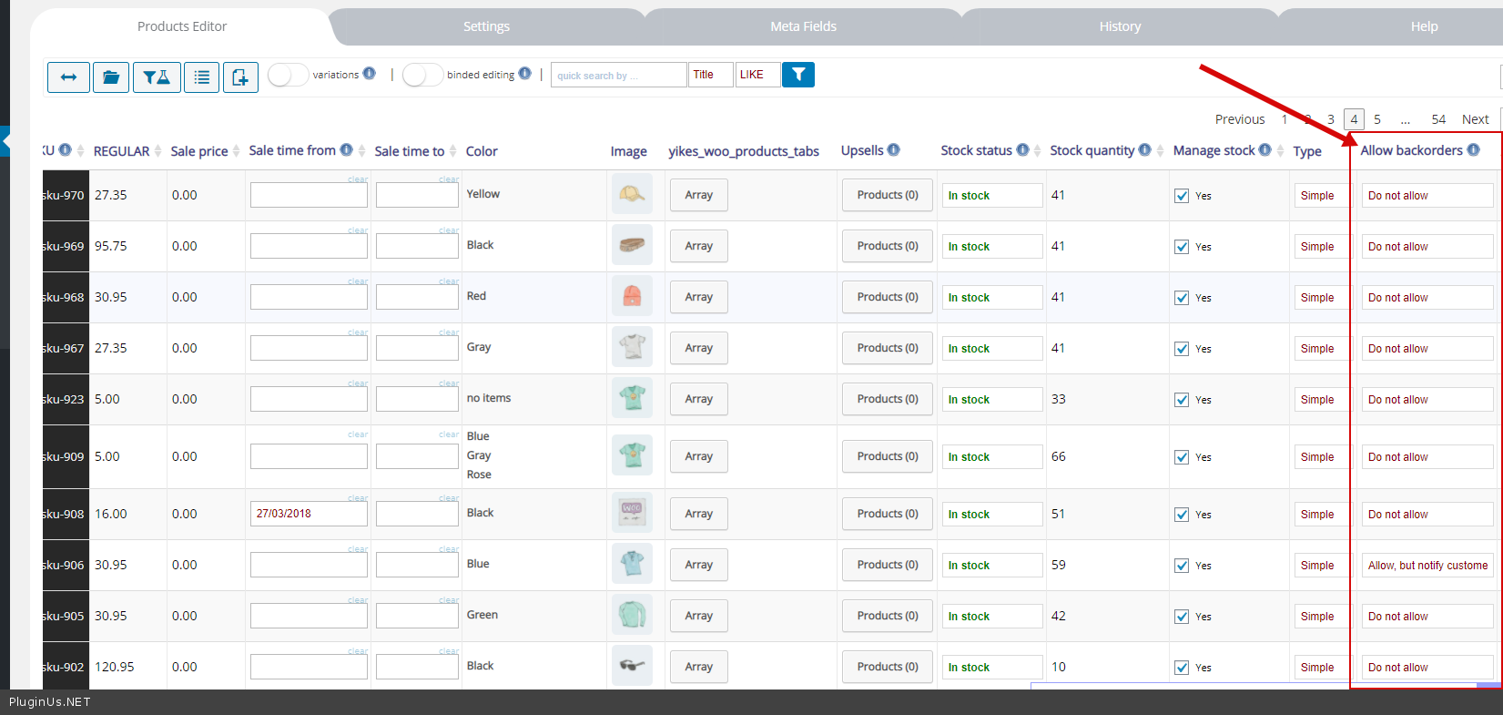Open the filter flask tools button
1503x715 pixels.
[x=157, y=77]
